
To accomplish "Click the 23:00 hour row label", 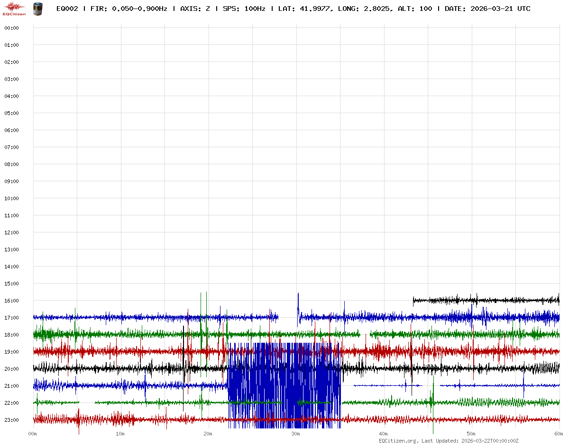I will tap(11, 420).
